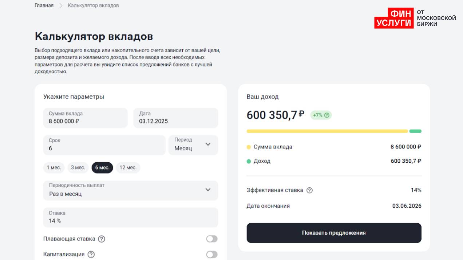Screen dimensions: 463x260
Task: Select the 12 мес. term option
Action: (128, 167)
